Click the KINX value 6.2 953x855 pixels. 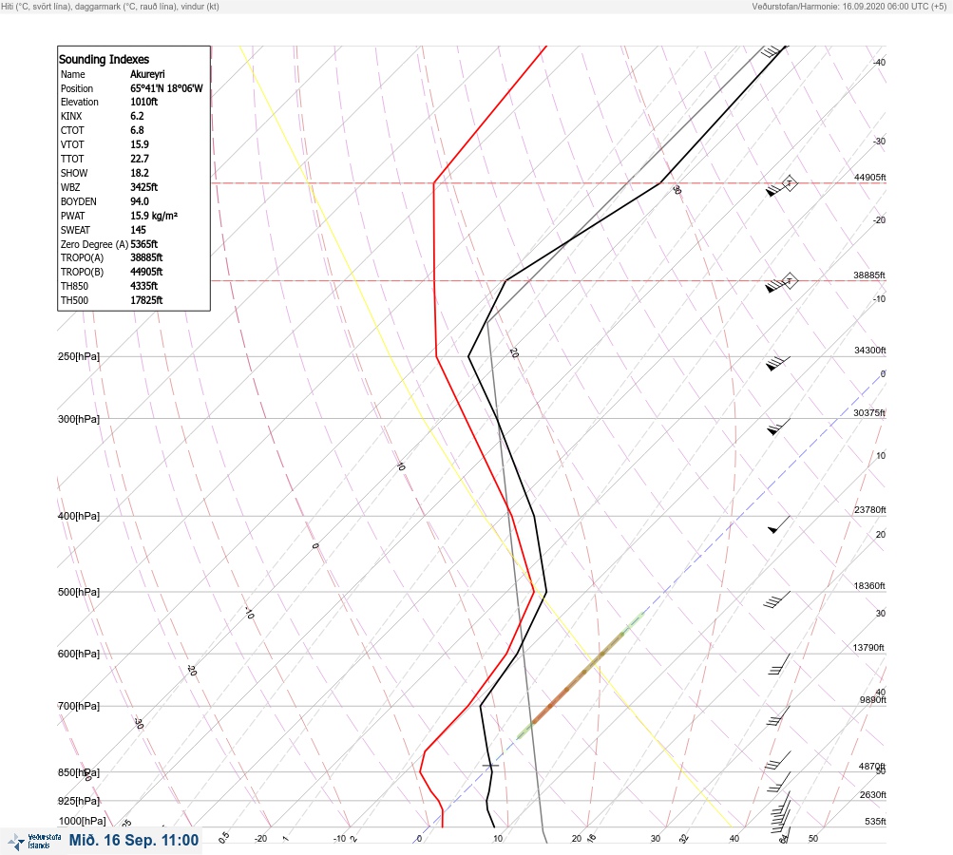(138, 116)
